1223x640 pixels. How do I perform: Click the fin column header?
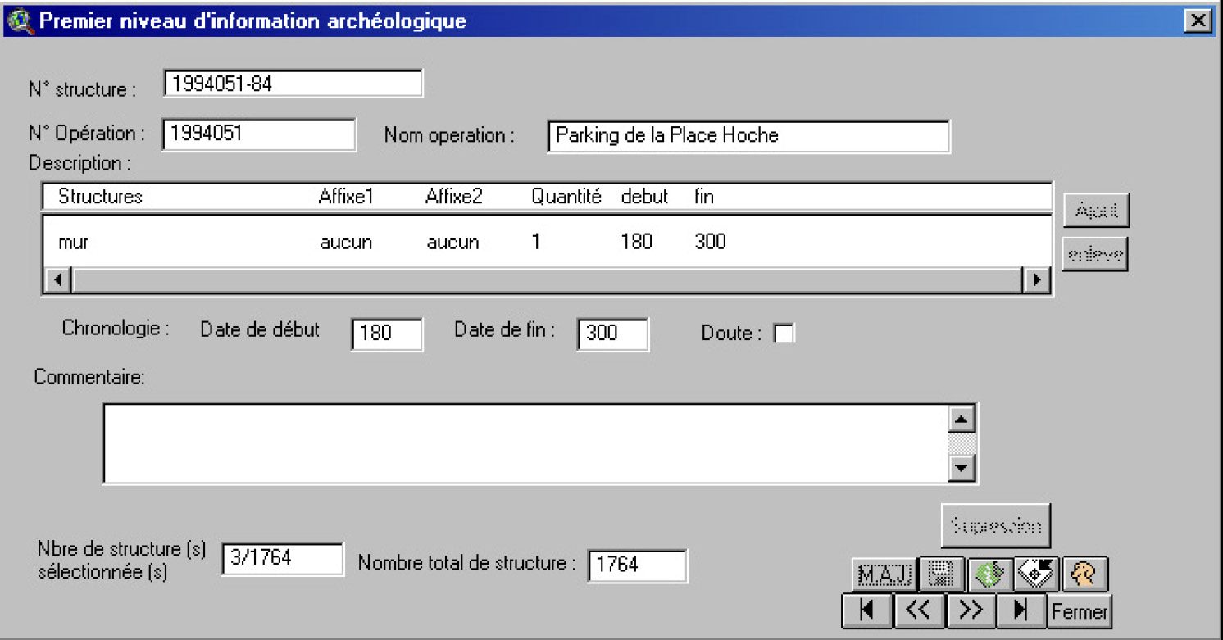(703, 197)
